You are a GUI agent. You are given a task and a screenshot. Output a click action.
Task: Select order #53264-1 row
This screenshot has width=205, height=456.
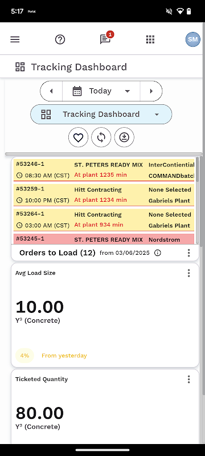click(x=104, y=220)
